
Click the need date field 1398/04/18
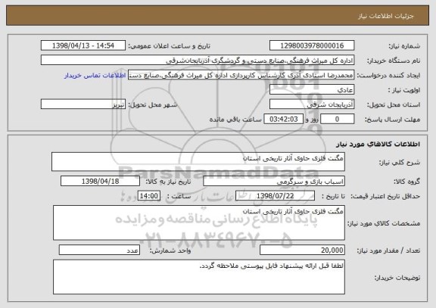(100, 181)
